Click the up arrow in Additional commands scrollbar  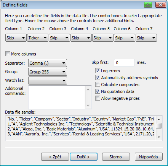[x=88, y=90]
